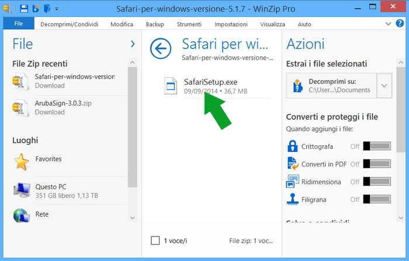This screenshot has height=261, width=409.
Task: Open the Backup tab
Action: [x=155, y=25]
